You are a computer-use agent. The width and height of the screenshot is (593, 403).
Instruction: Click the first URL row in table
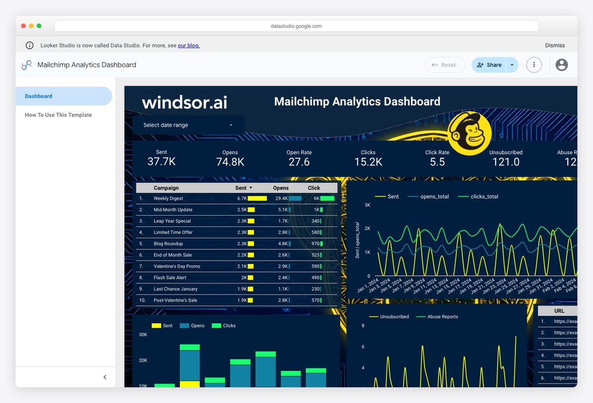[x=557, y=321]
